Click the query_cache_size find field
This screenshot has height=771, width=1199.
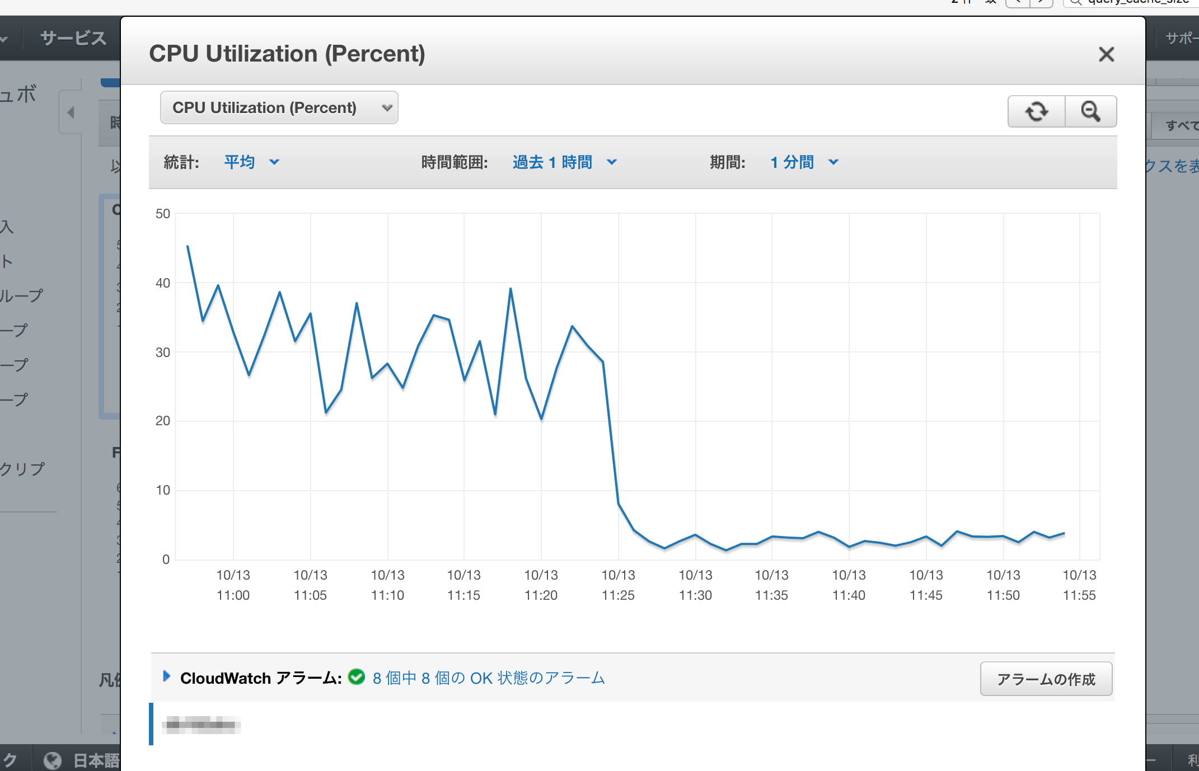tap(1136, 2)
